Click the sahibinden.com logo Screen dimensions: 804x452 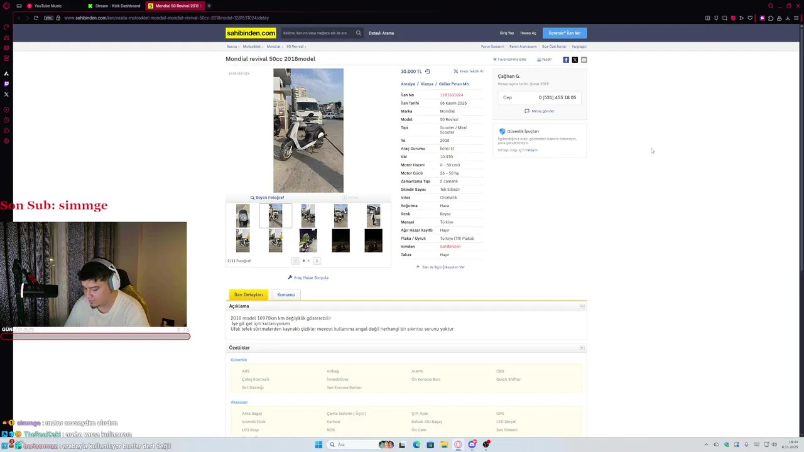tap(251, 33)
